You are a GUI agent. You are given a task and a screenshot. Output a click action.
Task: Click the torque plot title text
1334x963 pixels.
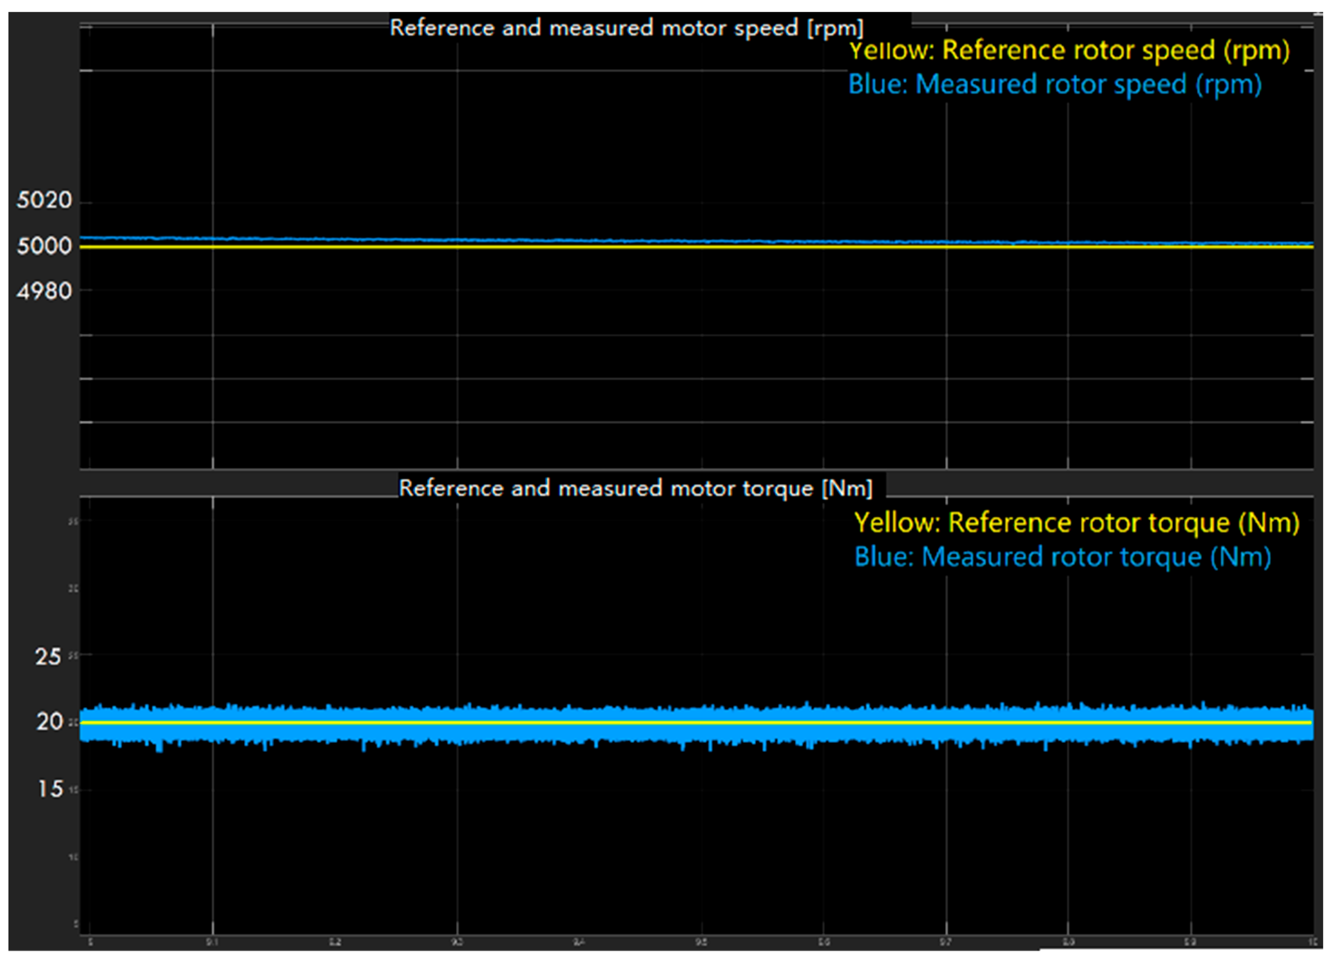[635, 488]
